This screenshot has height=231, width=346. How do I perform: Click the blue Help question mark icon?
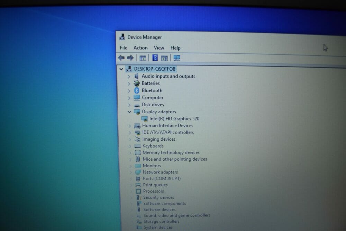(x=155, y=58)
